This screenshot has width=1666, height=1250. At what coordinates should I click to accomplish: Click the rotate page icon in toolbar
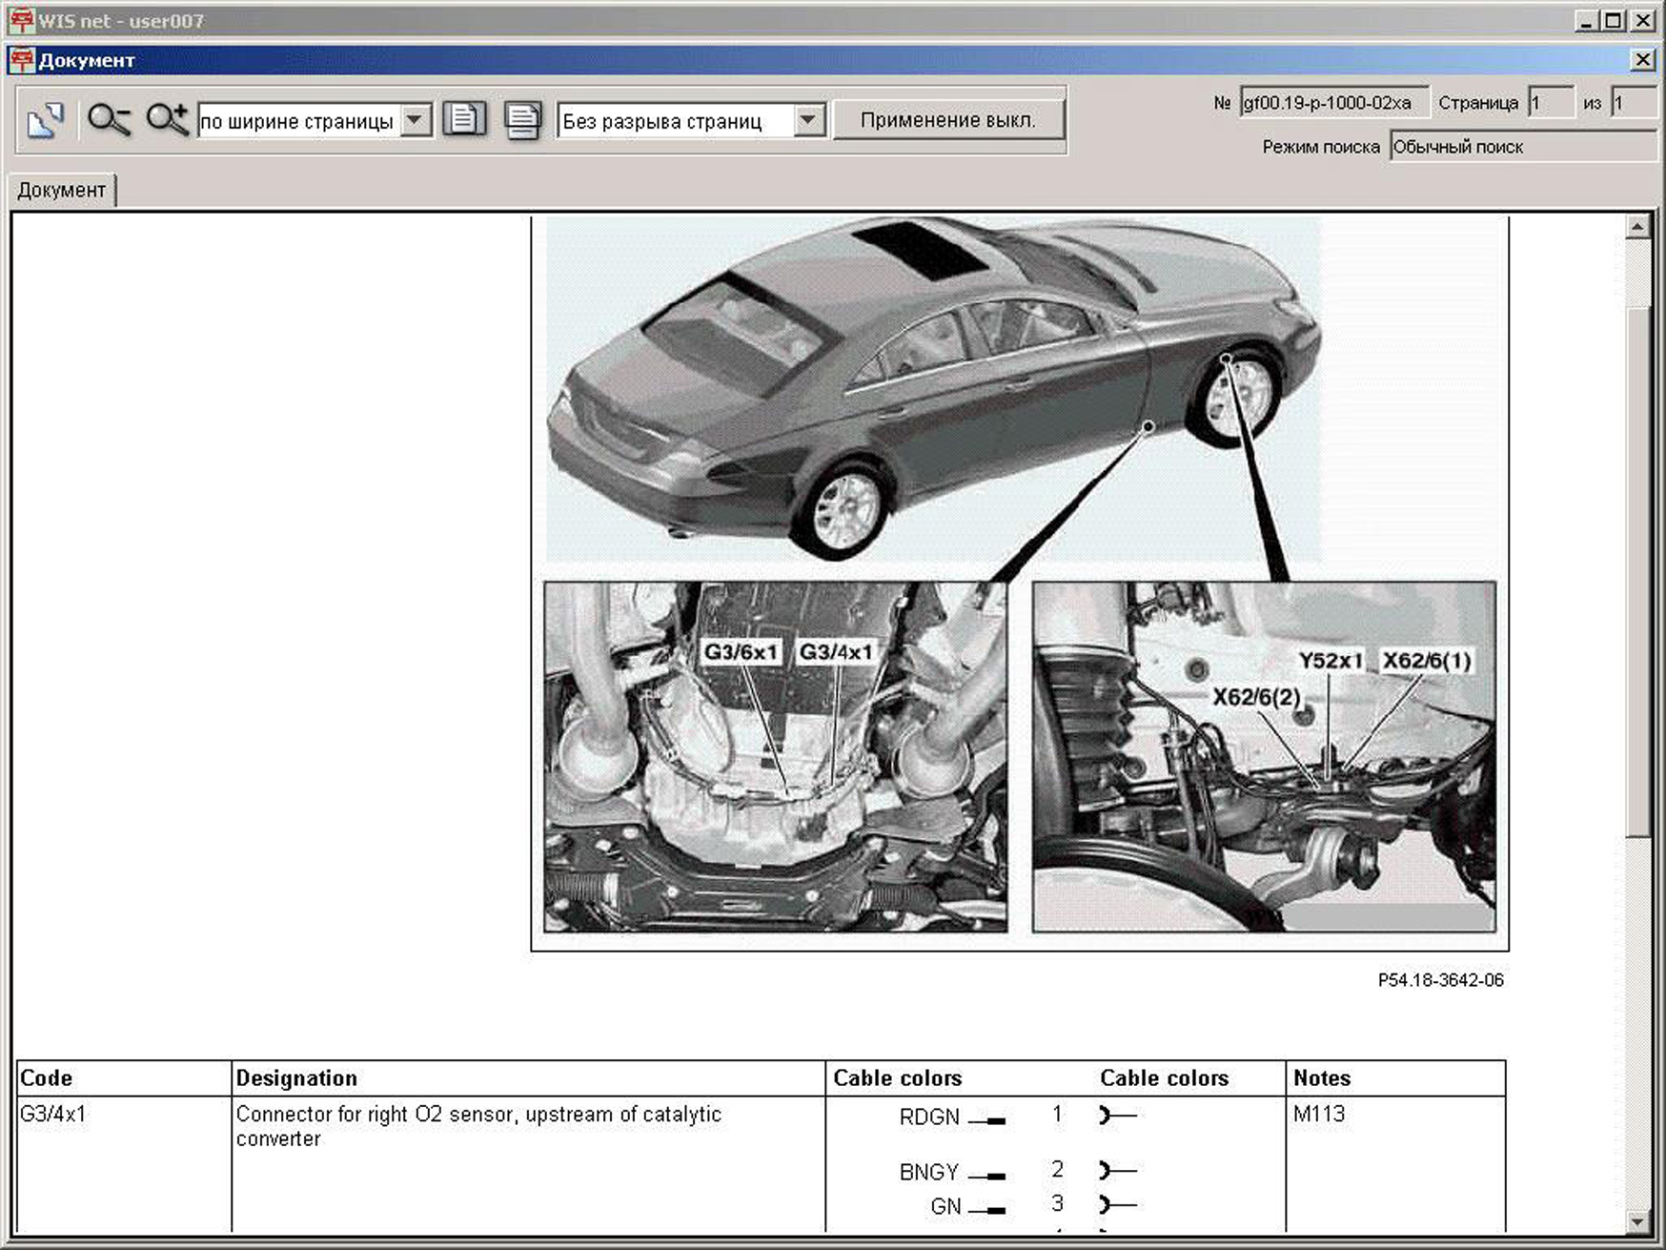click(x=45, y=121)
